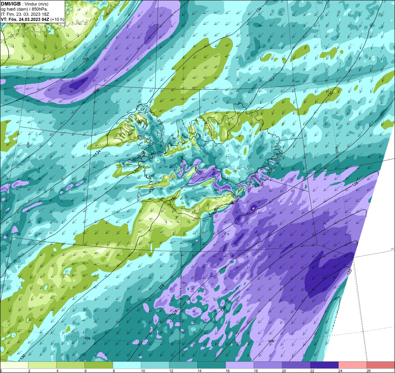Click the 120 height contour label
Screen dimensions: 395x373
point(350,272)
